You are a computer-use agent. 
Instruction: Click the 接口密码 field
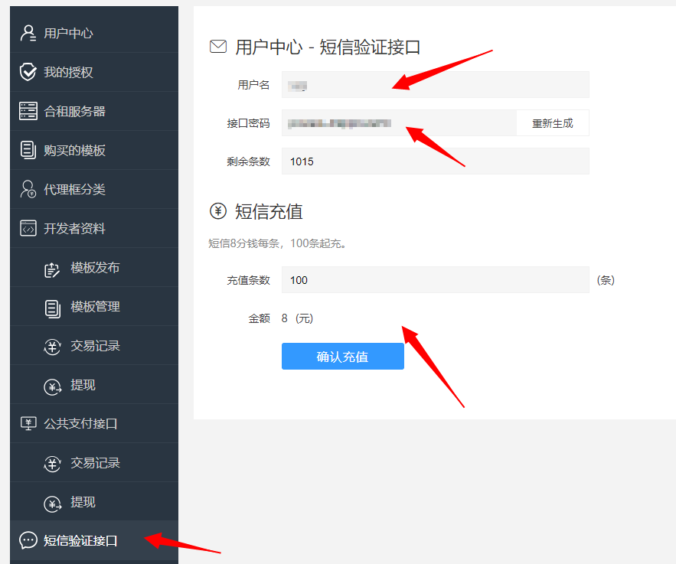[x=398, y=122]
